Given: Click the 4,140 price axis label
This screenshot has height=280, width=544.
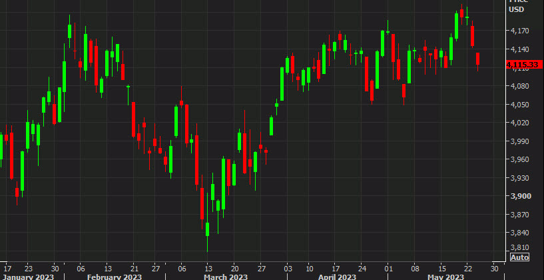Looking at the screenshot, I should point(519,50).
